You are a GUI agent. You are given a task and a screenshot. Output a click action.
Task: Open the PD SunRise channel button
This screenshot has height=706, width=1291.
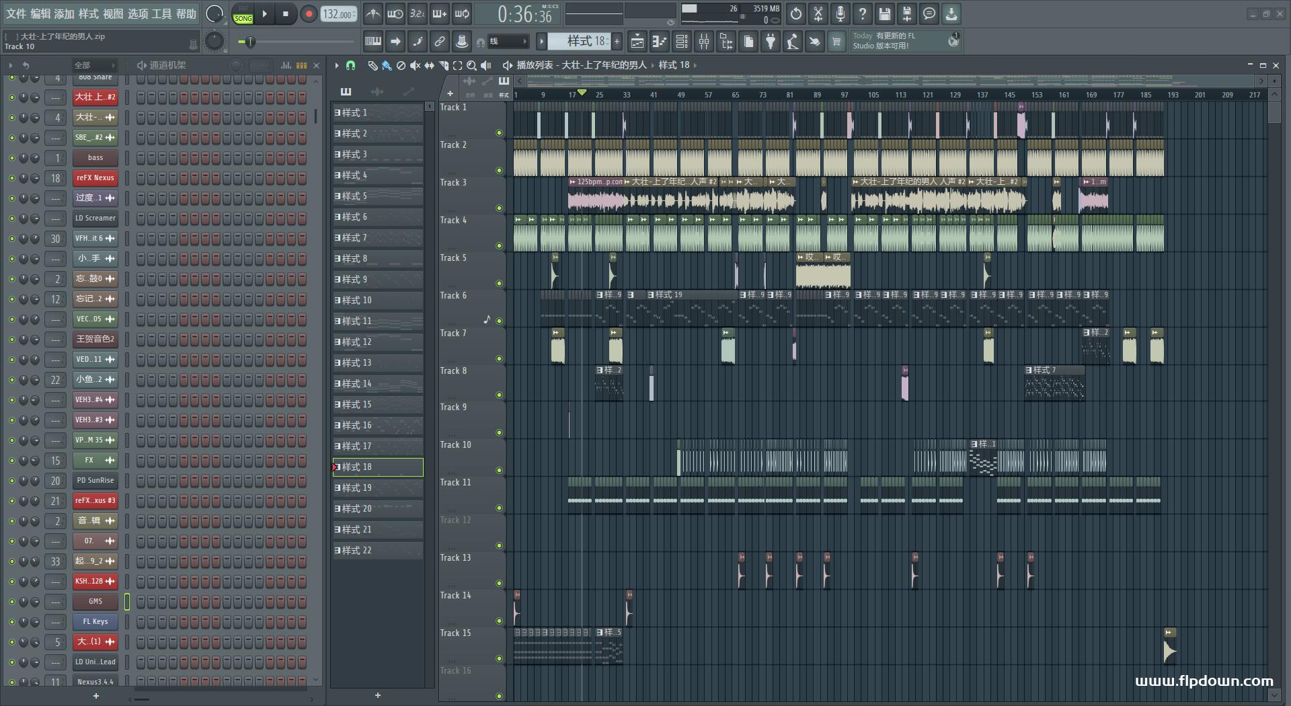(95, 481)
